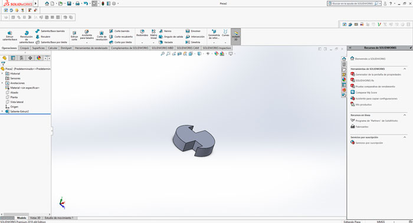
Task: Undo last action with undo arrow
Action: coord(86,4)
